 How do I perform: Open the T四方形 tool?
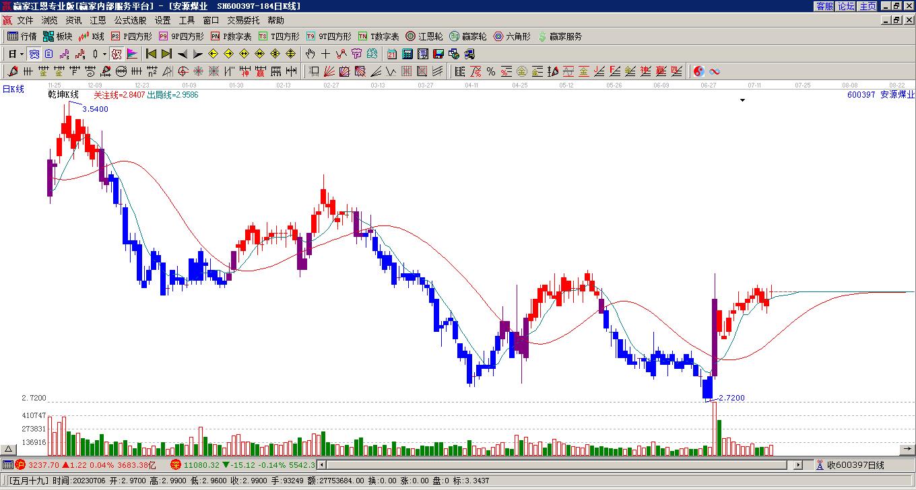coord(279,36)
